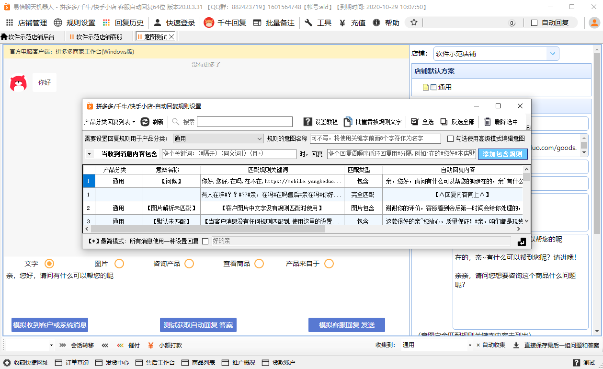
Task: Select the 【问候】 intent cell
Action: click(171, 181)
